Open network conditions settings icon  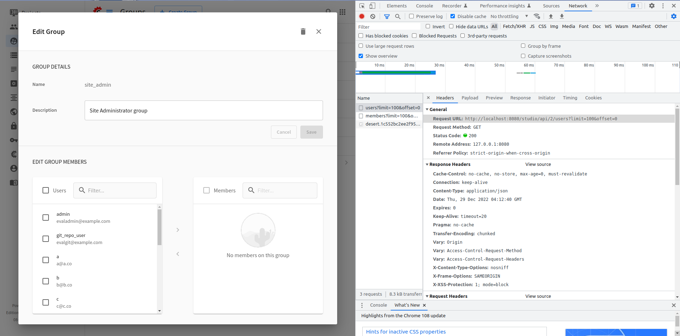click(x=537, y=16)
